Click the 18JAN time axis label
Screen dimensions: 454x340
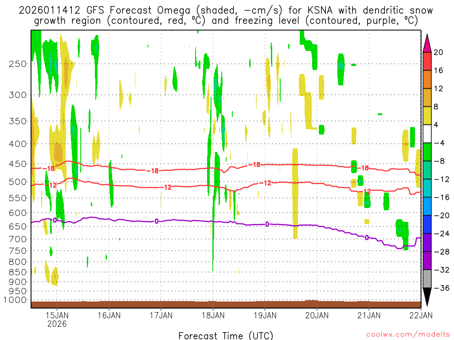213,315
